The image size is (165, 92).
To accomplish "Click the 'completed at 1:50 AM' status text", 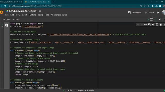I will coord(84,90).
